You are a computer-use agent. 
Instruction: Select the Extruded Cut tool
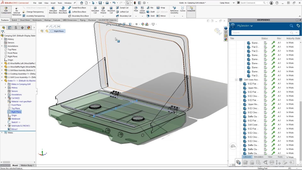point(95,10)
